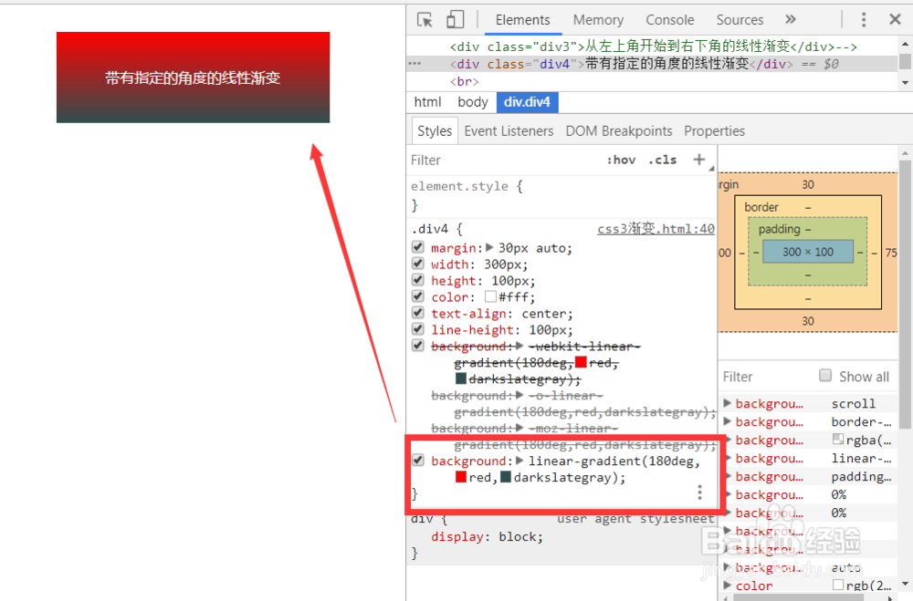913x601 pixels.
Task: Expand the linear-gradient background triangle
Action: pyautogui.click(x=519, y=461)
